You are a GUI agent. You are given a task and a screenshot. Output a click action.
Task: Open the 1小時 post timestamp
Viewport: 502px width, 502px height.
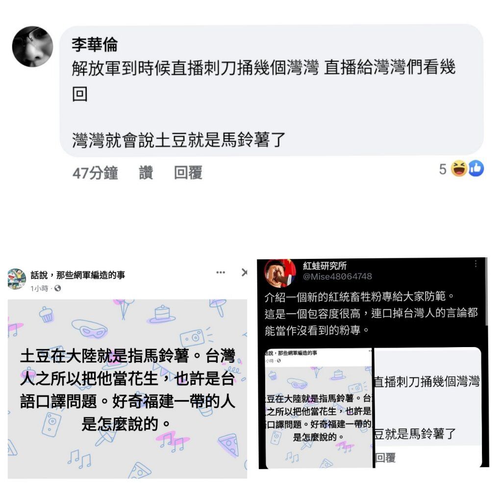[x=39, y=288]
